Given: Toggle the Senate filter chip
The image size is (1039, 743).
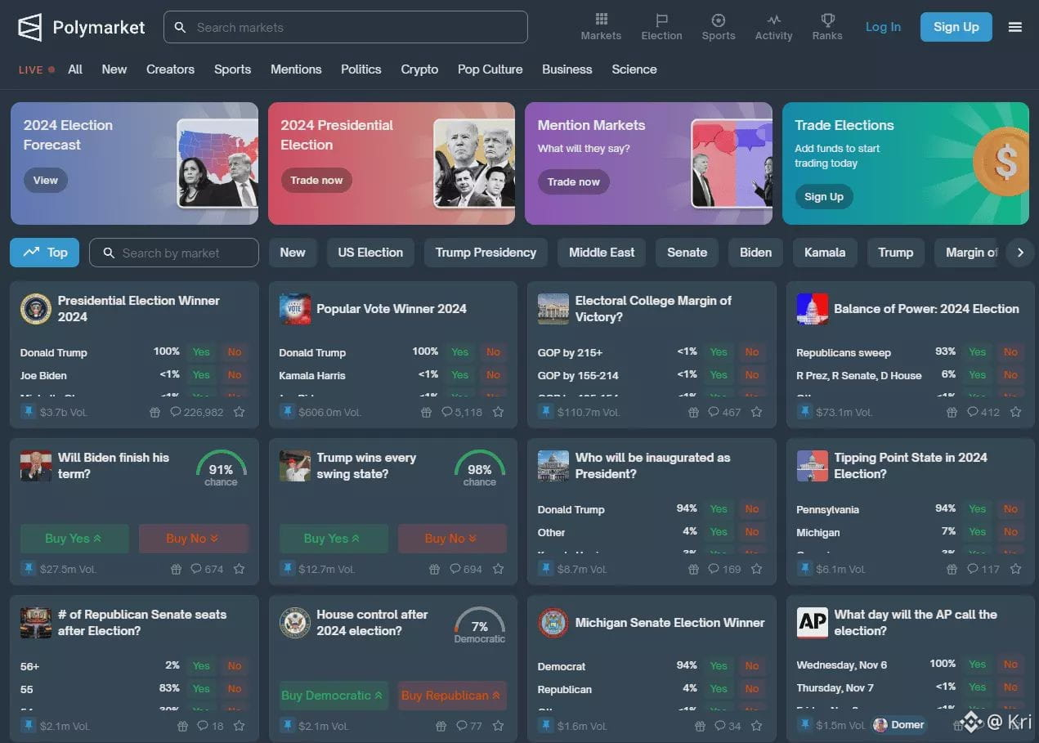Looking at the screenshot, I should tap(687, 253).
